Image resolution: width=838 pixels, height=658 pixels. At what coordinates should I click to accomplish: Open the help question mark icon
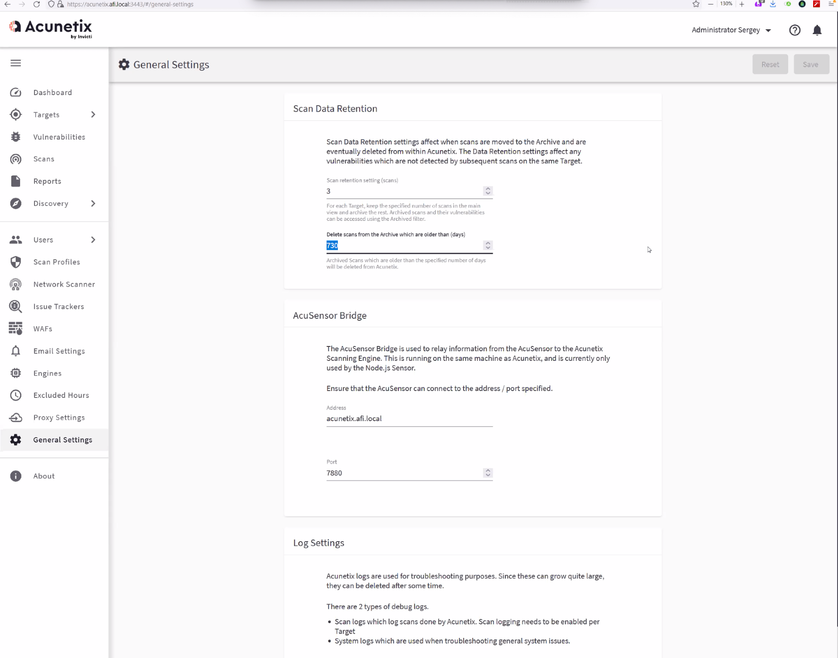(794, 30)
